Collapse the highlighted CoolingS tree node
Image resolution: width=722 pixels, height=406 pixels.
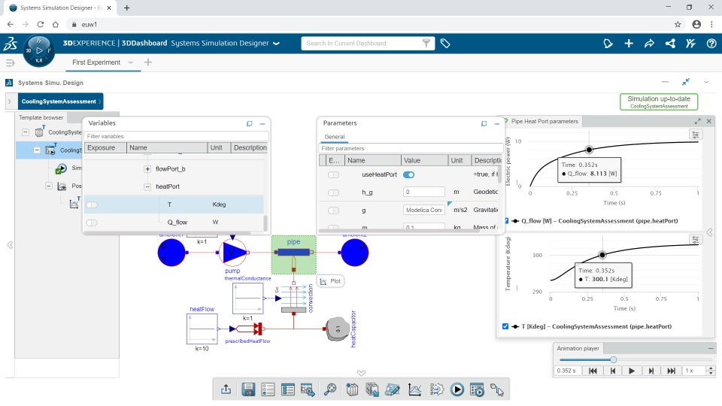tap(37, 150)
